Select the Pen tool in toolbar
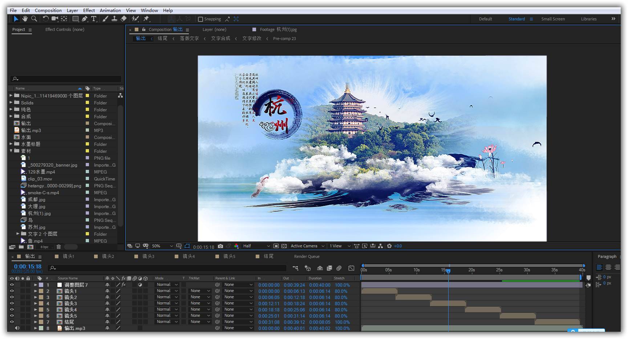Screen dimensions: 628x339 (x=85, y=19)
